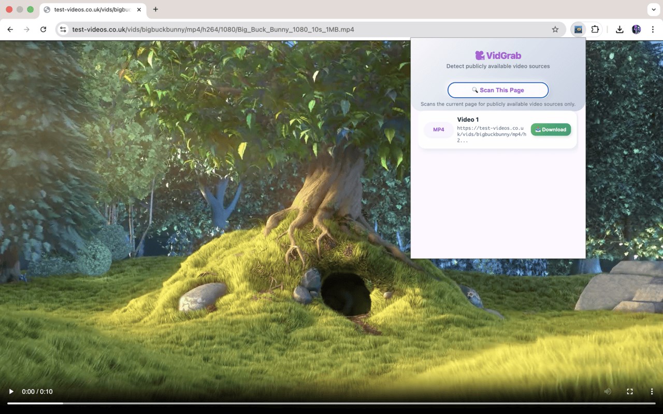Click the browser forward arrow

[x=27, y=29]
